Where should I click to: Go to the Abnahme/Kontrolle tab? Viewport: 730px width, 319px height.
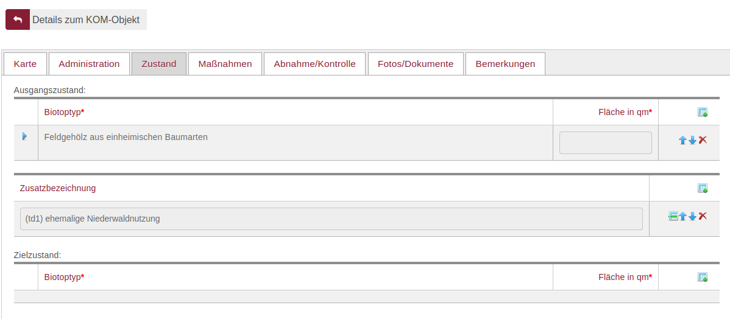click(x=314, y=64)
